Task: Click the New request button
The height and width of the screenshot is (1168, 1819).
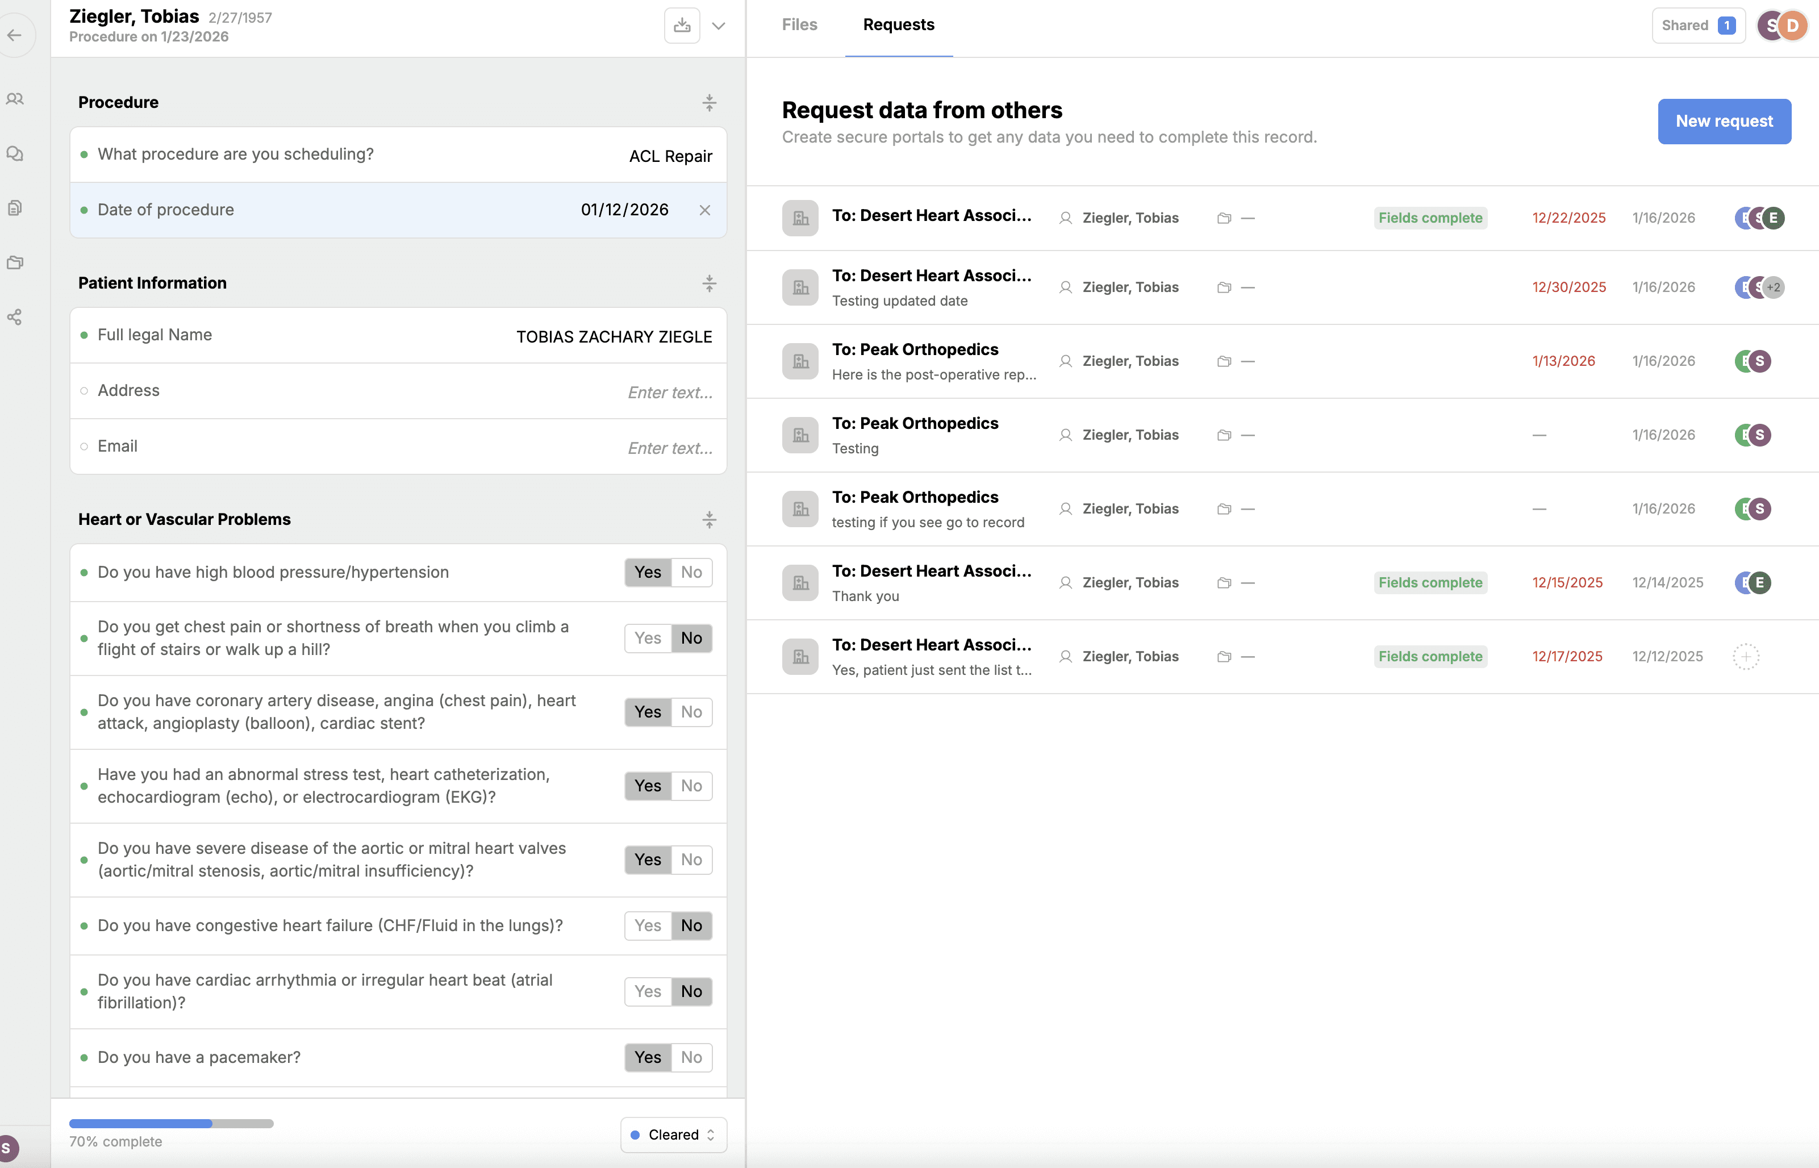Action: coord(1724,122)
